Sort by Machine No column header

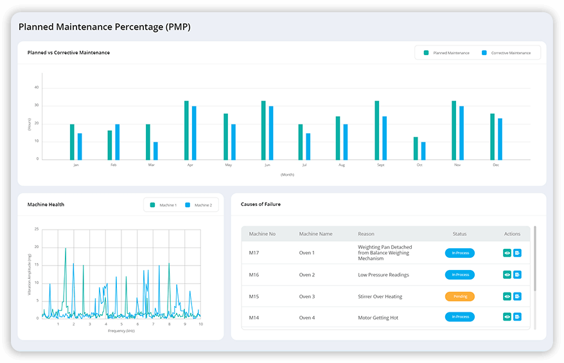click(262, 234)
